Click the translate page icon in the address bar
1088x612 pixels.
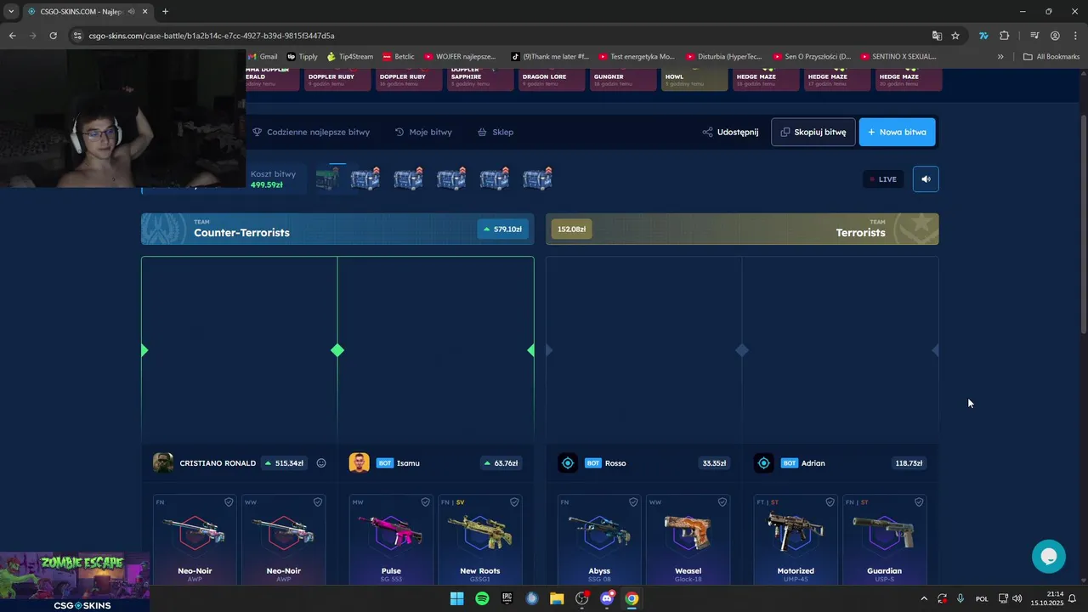click(937, 36)
